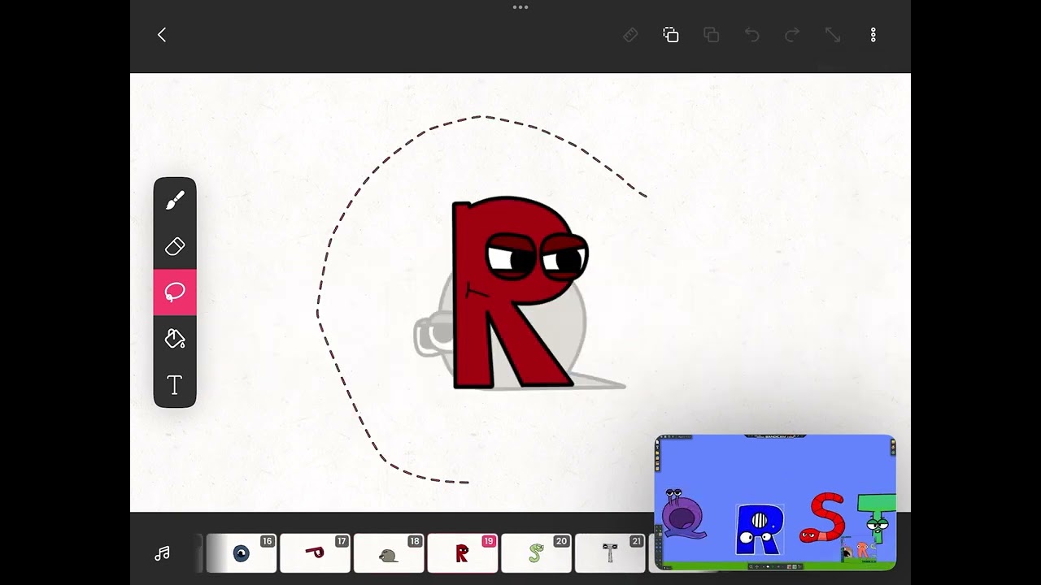1041x585 pixels.
Task: Select frame 21 thumbnail
Action: point(610,553)
